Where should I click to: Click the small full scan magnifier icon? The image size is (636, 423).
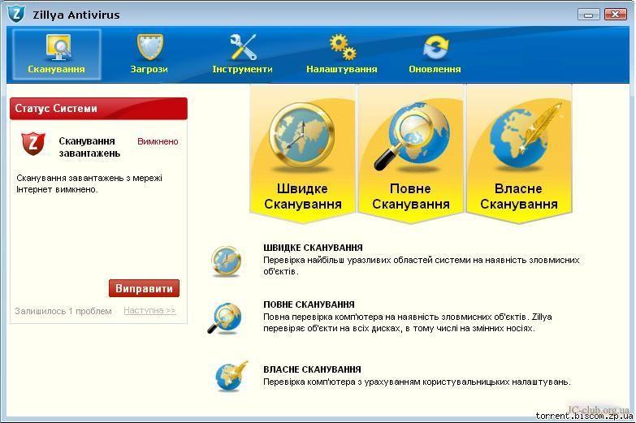point(223,317)
